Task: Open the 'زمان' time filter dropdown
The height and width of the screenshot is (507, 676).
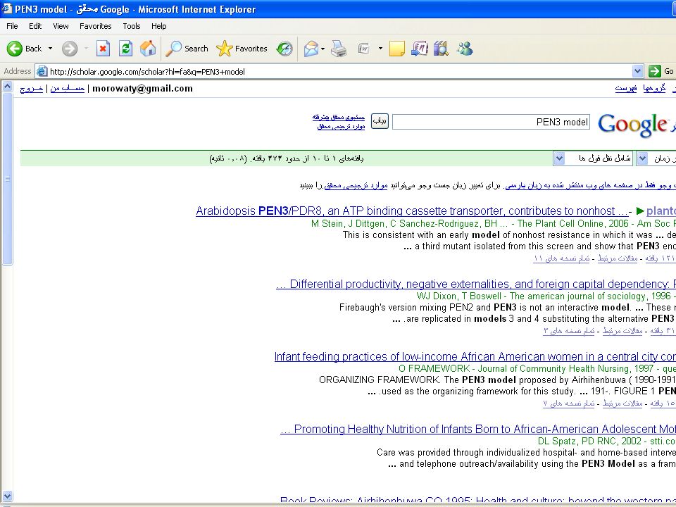Action: tap(656, 158)
